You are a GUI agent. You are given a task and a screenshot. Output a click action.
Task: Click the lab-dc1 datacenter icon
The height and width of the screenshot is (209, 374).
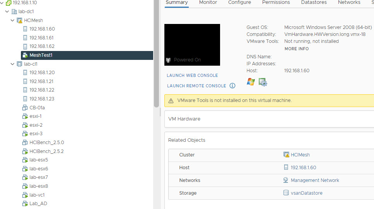(14, 12)
